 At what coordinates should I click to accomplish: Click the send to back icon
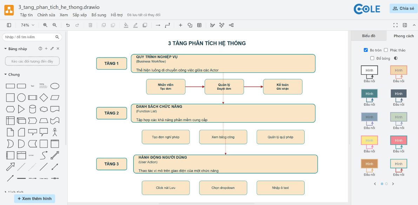coord(113,25)
